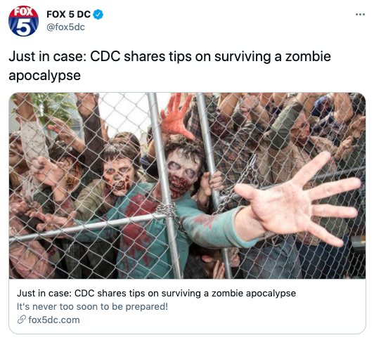
Task: Click the chain wrapped around the fence pole
Action: click(170, 213)
